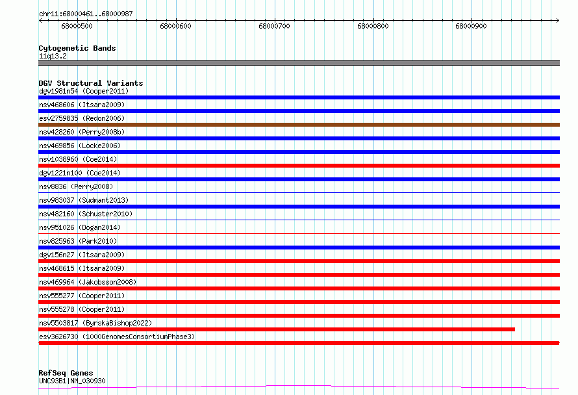Click ruler position 68000700
This screenshot has width=578, height=395.
[274, 26]
